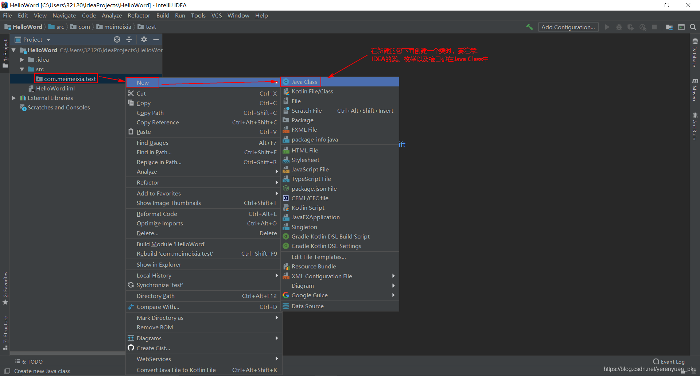700x376 pixels.
Task: Click Add Configuration button
Action: pyautogui.click(x=568, y=27)
